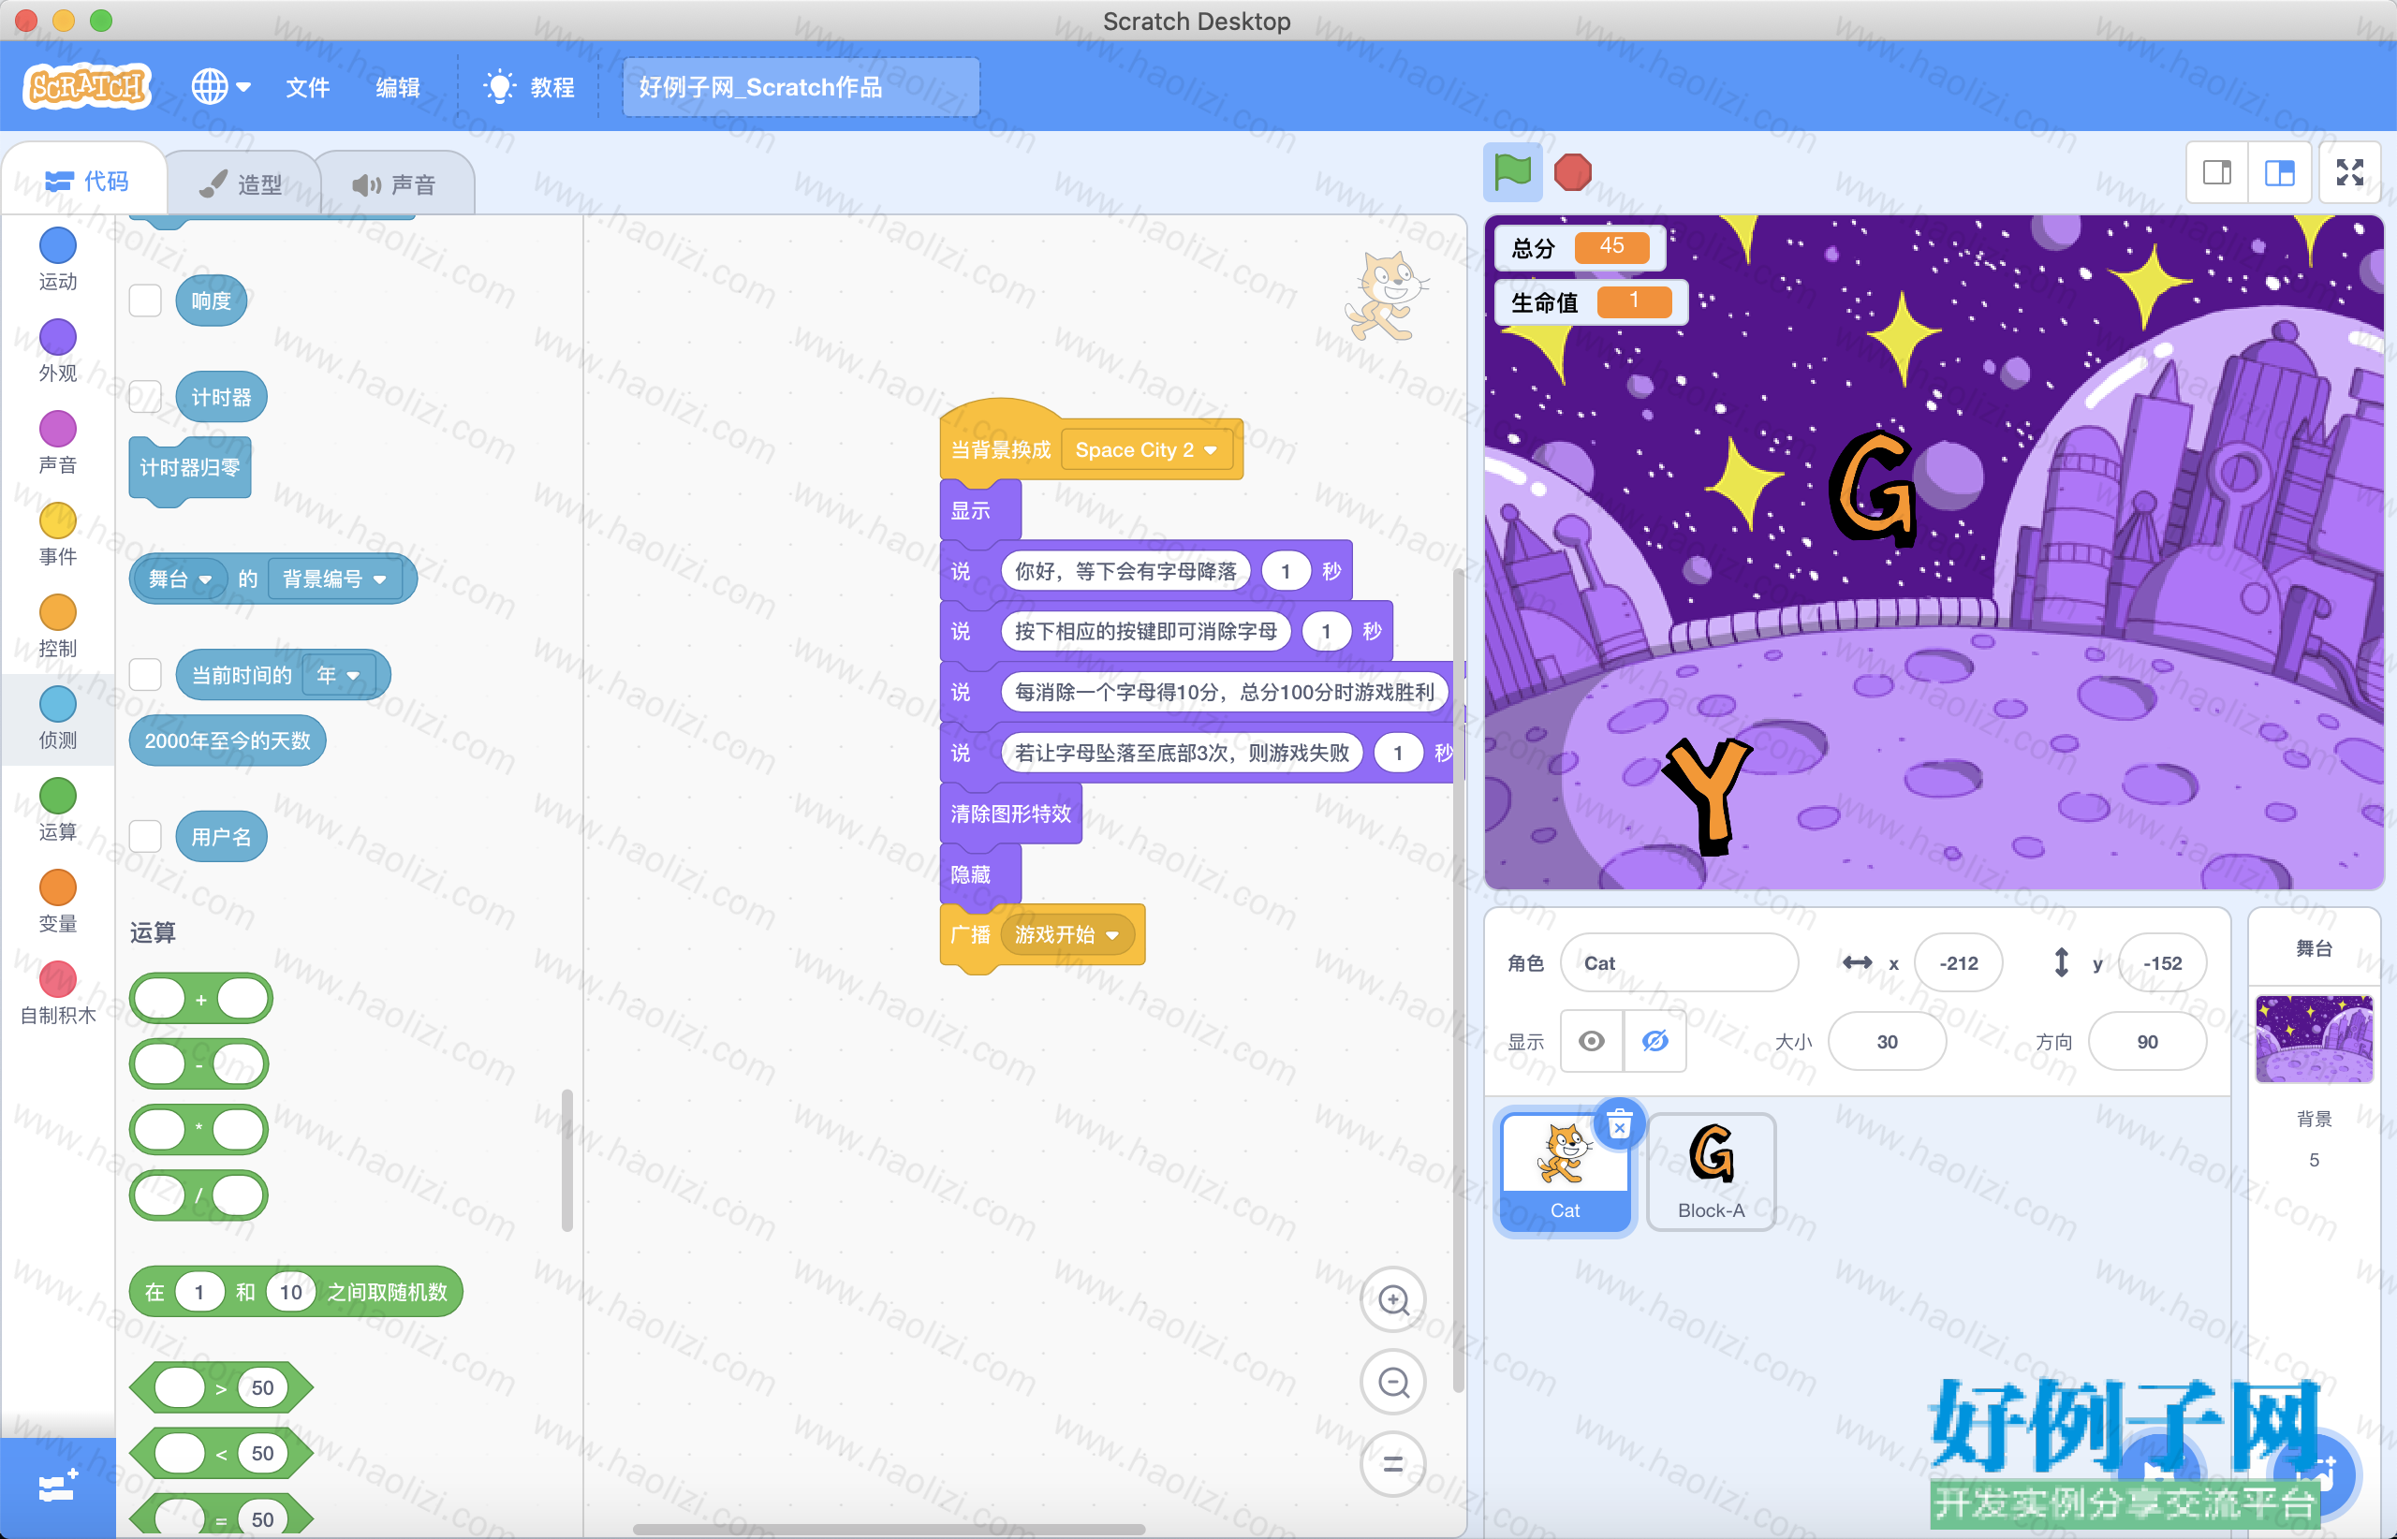Select the stage backdrop thumbnail
The height and width of the screenshot is (1539, 2397).
pyautogui.click(x=2314, y=1039)
